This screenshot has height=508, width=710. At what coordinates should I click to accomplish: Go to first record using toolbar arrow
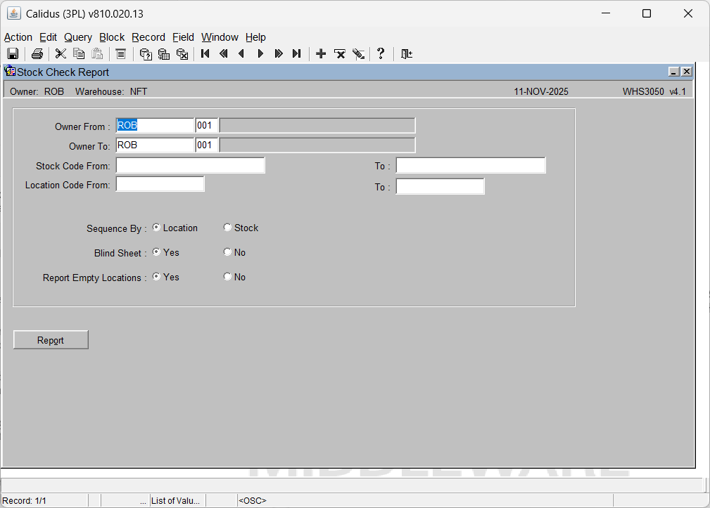[x=205, y=54]
